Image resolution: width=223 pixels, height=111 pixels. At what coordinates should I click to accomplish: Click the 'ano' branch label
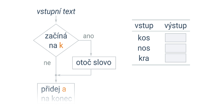coord(88,36)
